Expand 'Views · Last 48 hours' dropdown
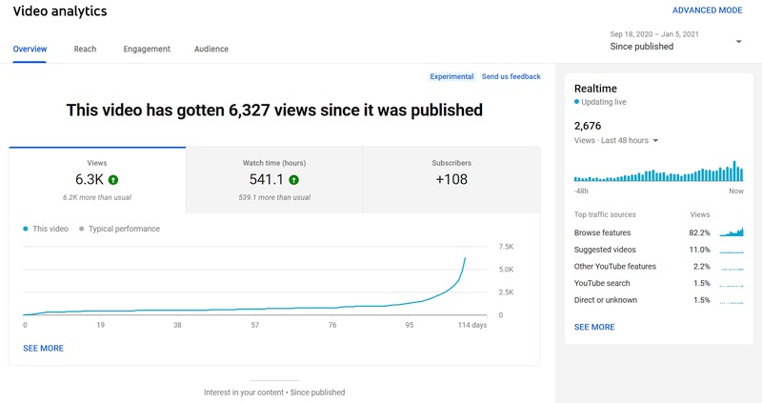The width and height of the screenshot is (762, 403). [x=655, y=141]
